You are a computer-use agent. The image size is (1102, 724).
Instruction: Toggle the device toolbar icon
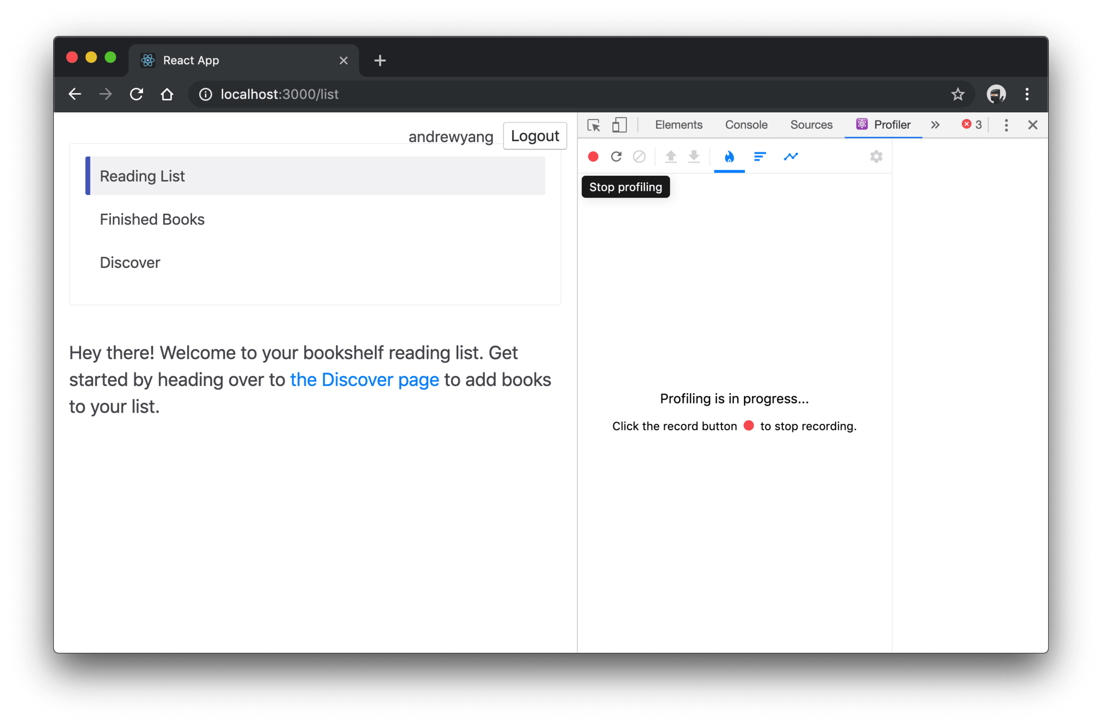pyautogui.click(x=620, y=125)
